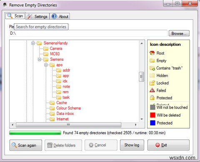200x162 pixels.
Task: Click the SiemensHandy folder icon
Action: pos(39,43)
